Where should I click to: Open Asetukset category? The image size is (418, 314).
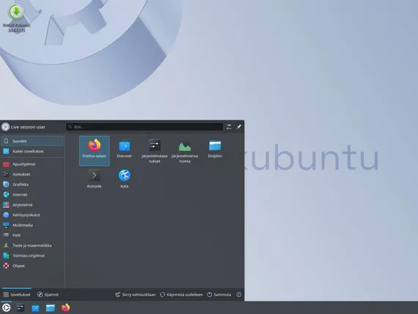click(32, 174)
